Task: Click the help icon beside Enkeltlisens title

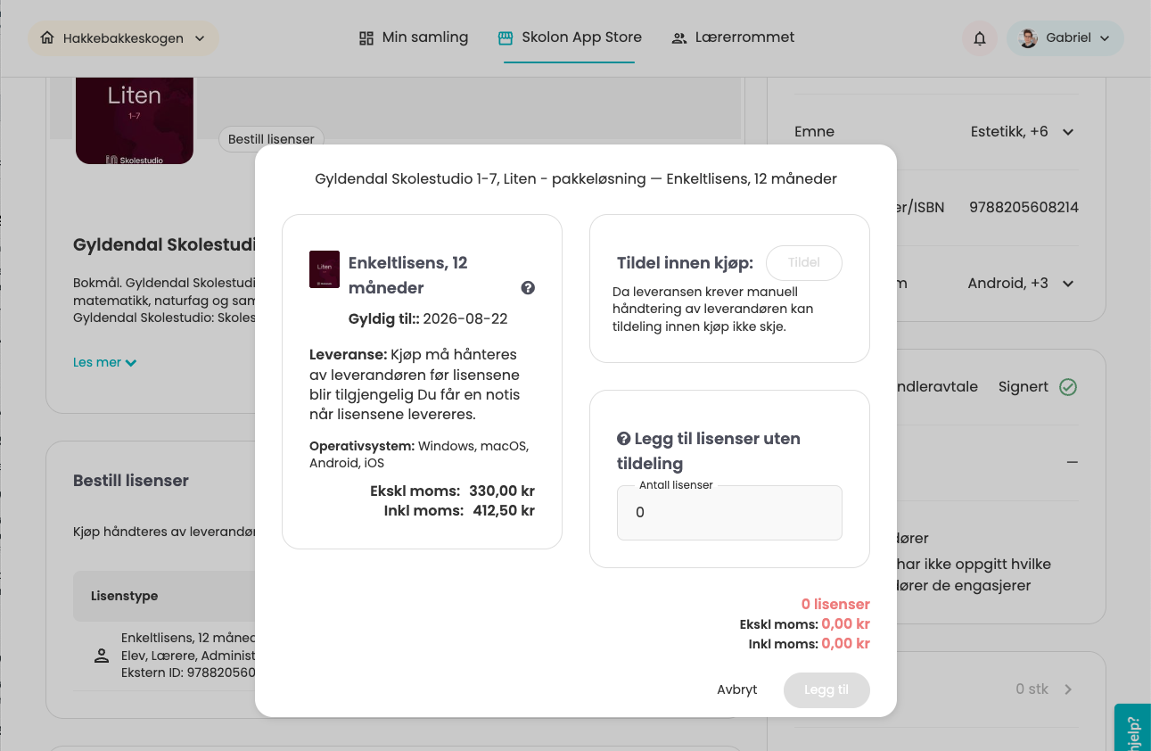Action: tap(528, 287)
